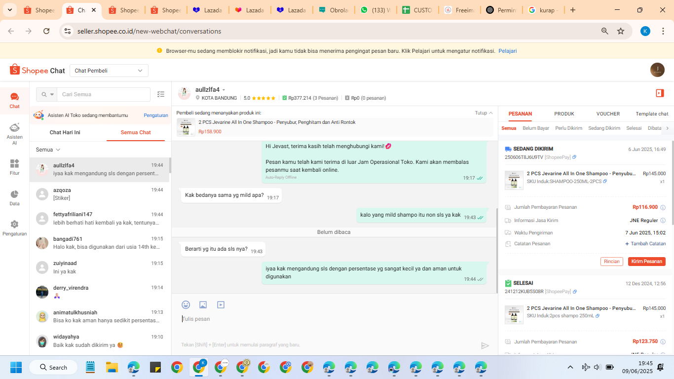Reload the page in the browser

tap(46, 31)
